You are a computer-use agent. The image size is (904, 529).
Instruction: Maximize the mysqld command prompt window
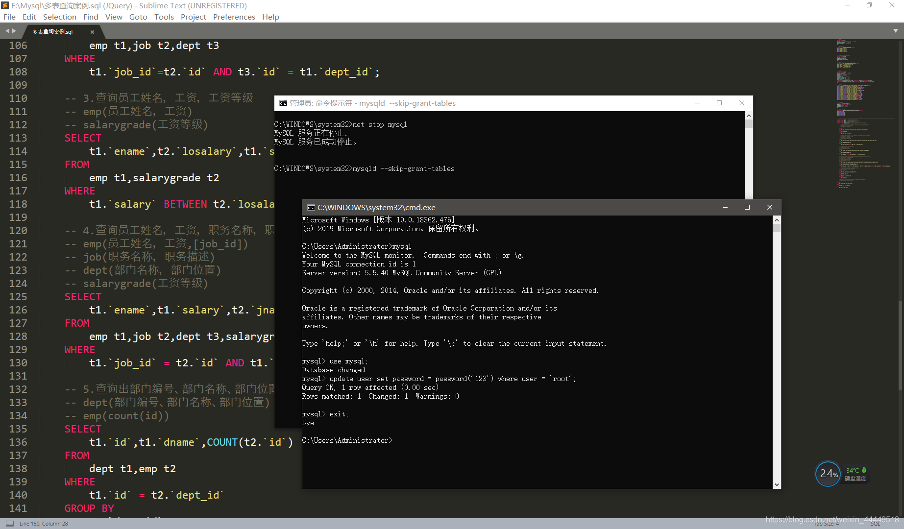coord(719,103)
